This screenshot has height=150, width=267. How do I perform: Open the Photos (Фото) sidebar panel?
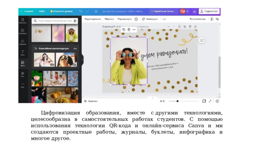point(23,63)
